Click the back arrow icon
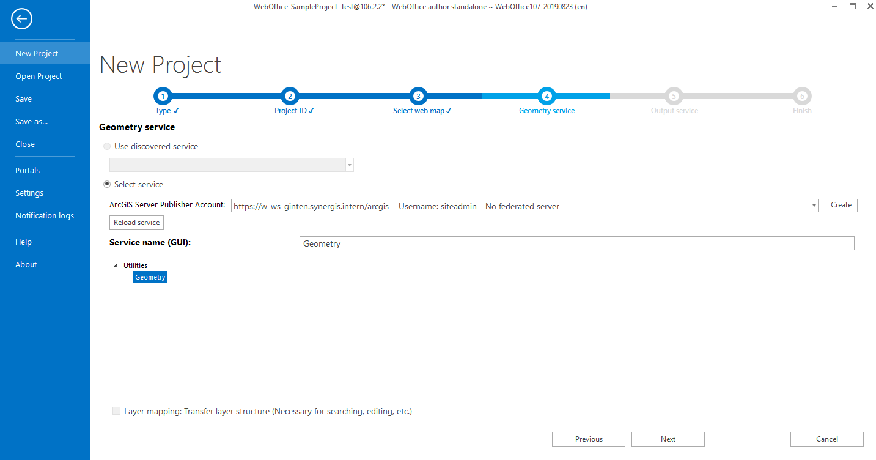This screenshot has width=876, height=460. pos(21,18)
